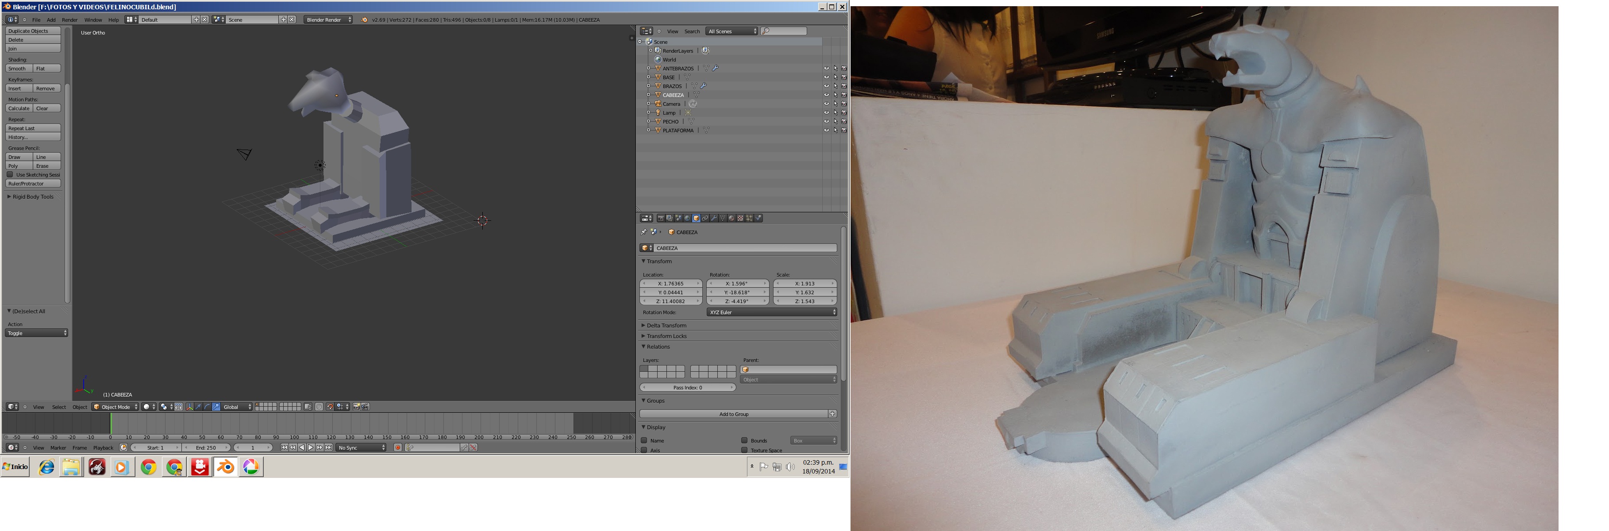Open the Material properties tab icon
Image resolution: width=1609 pixels, height=531 pixels.
731,218
